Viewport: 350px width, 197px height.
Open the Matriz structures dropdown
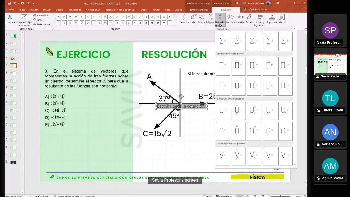point(282,19)
